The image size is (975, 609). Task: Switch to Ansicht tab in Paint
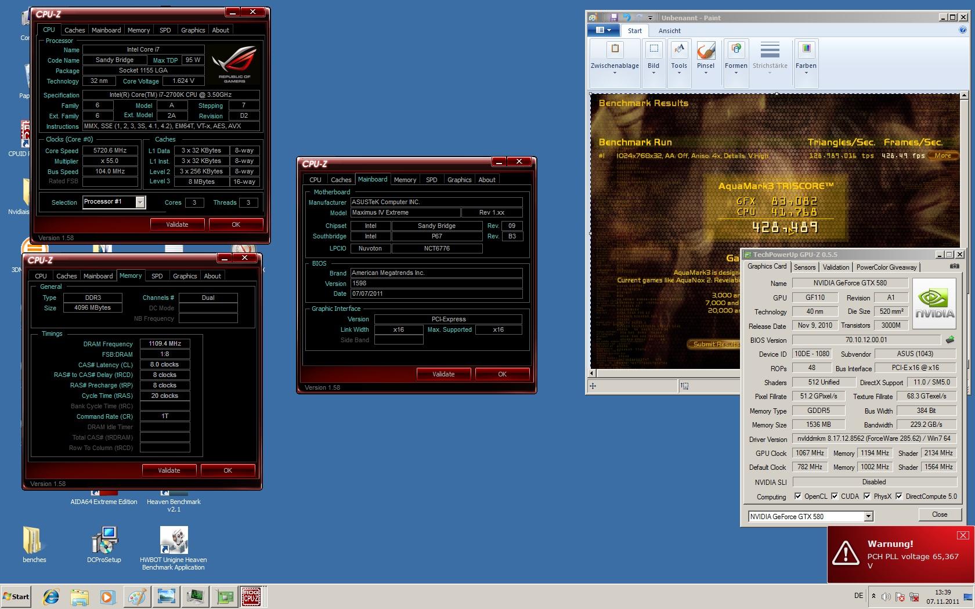(669, 31)
